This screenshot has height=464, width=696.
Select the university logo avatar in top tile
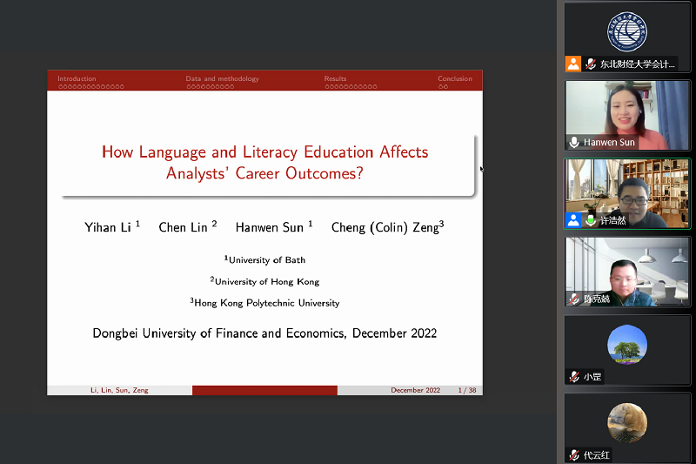point(626,32)
